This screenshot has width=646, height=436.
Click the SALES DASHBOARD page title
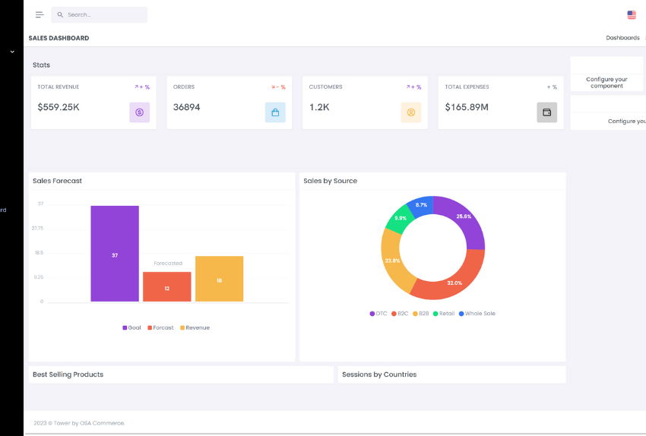tap(59, 38)
